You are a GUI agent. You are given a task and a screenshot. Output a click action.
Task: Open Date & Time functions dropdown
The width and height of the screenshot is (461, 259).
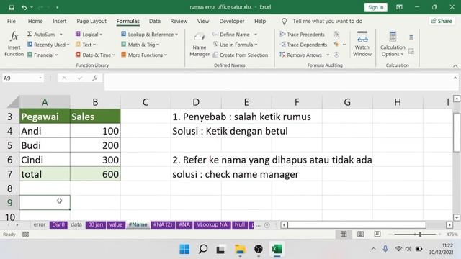pyautogui.click(x=95, y=55)
